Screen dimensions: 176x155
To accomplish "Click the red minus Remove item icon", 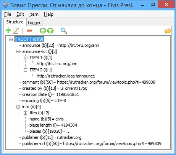I will pyautogui.click(x=29, y=31).
